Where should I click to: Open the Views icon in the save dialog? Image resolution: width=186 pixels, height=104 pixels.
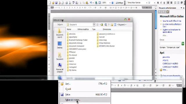(x=115, y=25)
